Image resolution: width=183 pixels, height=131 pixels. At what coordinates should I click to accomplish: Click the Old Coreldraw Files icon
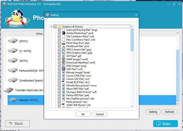(x=64, y=36)
